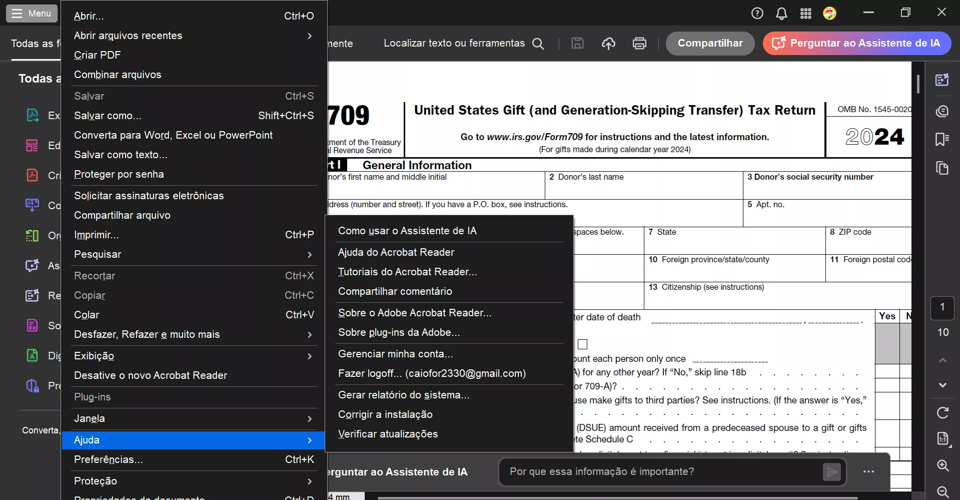Choose Sobre o Adobe Acrobat Reader
The width and height of the screenshot is (960, 500).
415,313
